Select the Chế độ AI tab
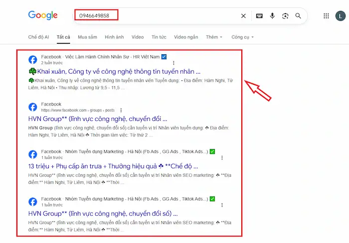Screen dimensions: 349x243 pos(38,37)
